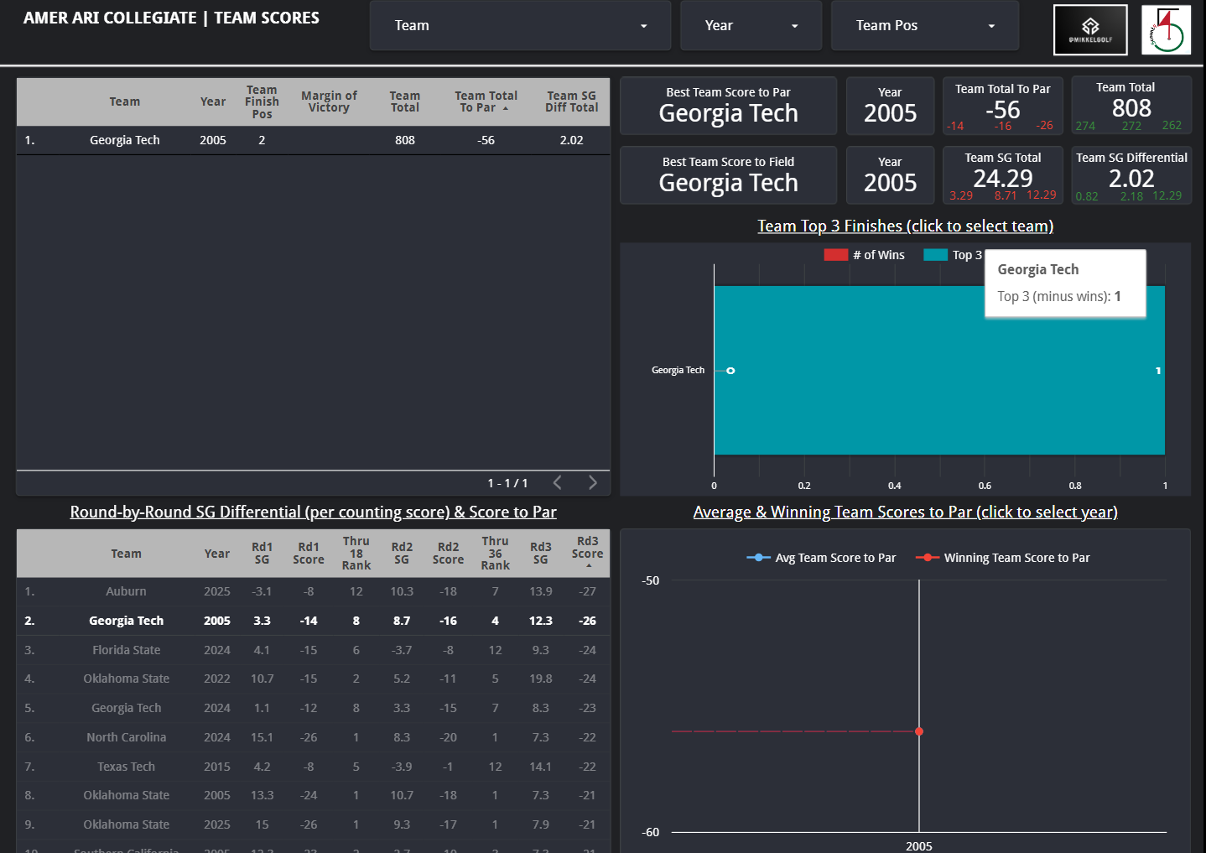Select the Georgia Tech 2024 row
Screen dimensions: 1206x853
click(313, 708)
